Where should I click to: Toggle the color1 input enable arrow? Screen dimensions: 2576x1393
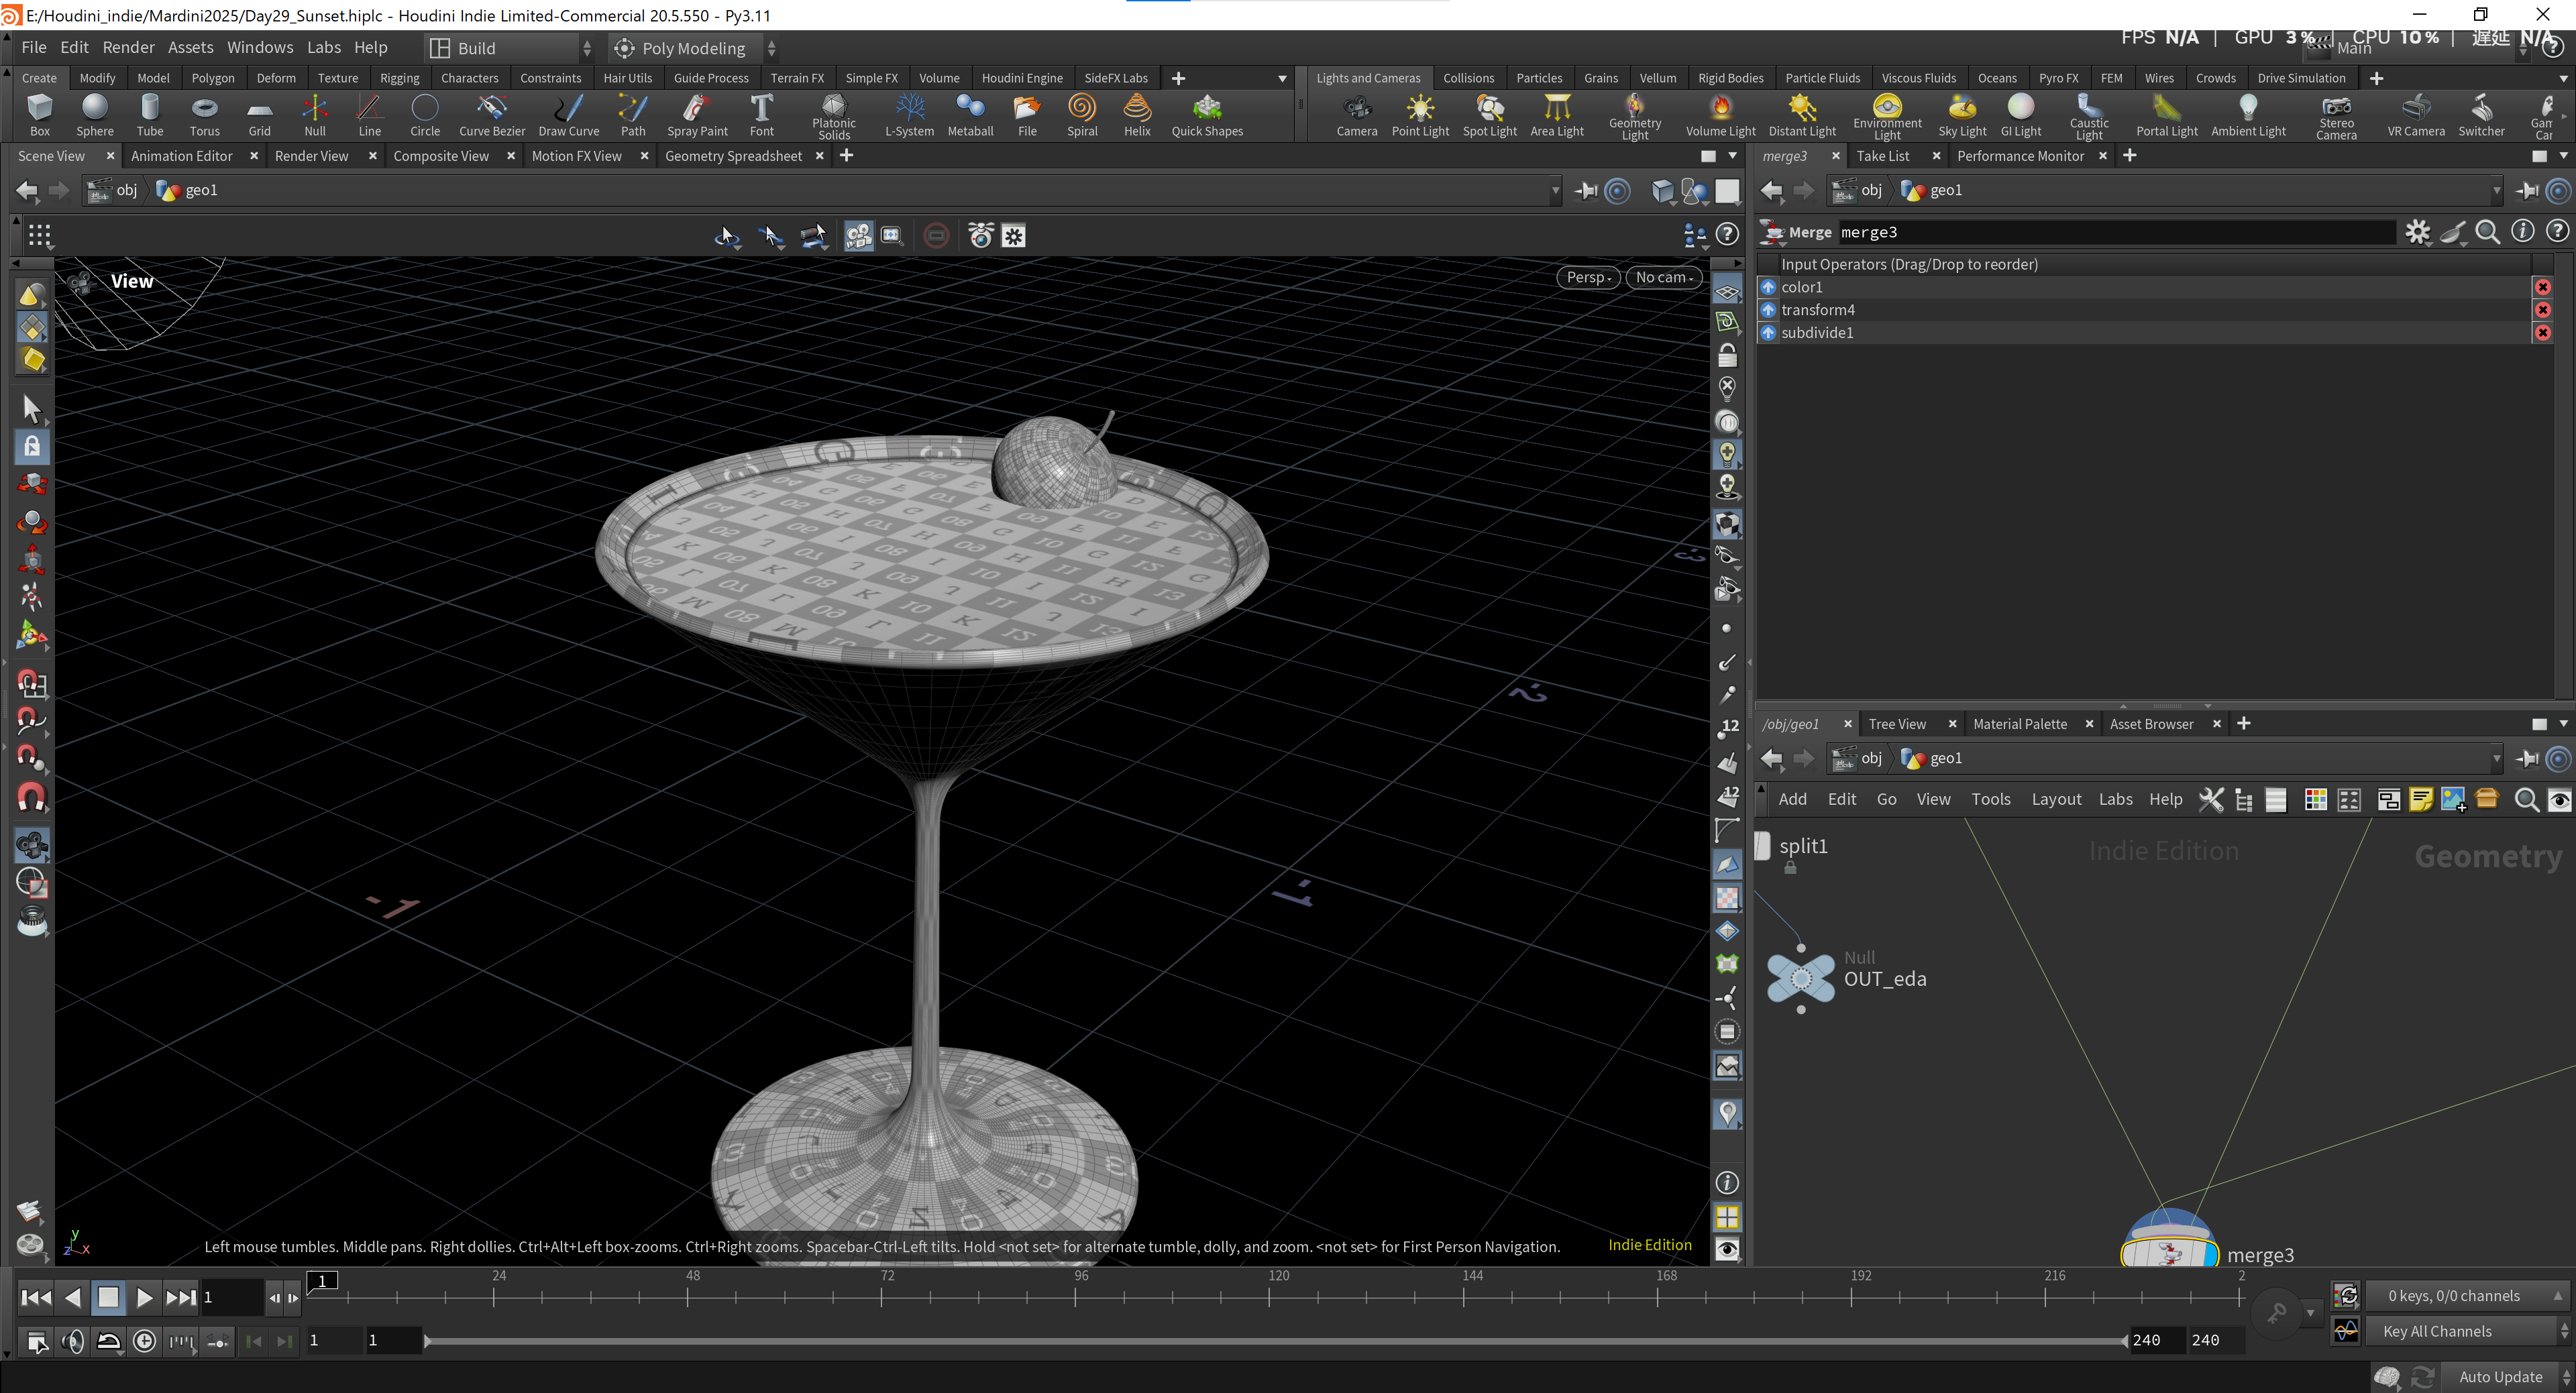pyautogui.click(x=1768, y=287)
